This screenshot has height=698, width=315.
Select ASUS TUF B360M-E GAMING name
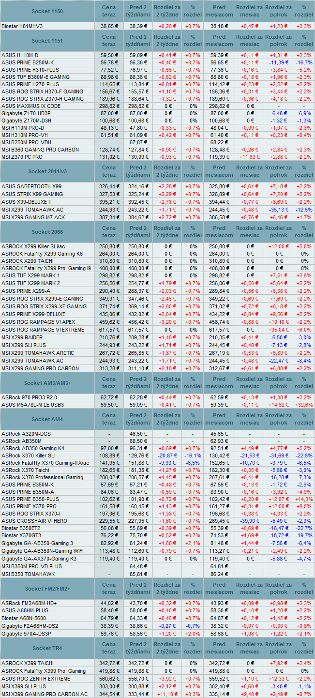click(35, 77)
